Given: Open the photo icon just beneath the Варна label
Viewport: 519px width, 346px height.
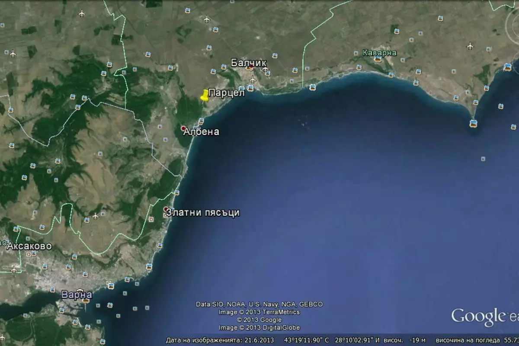Looking at the screenshot, I should [x=86, y=299].
